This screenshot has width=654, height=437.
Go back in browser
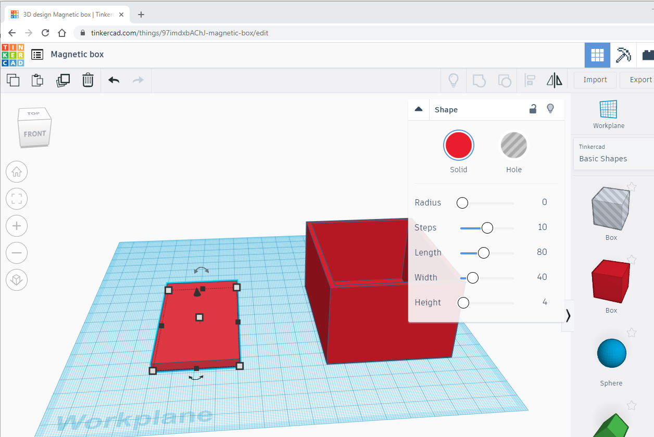tap(12, 33)
